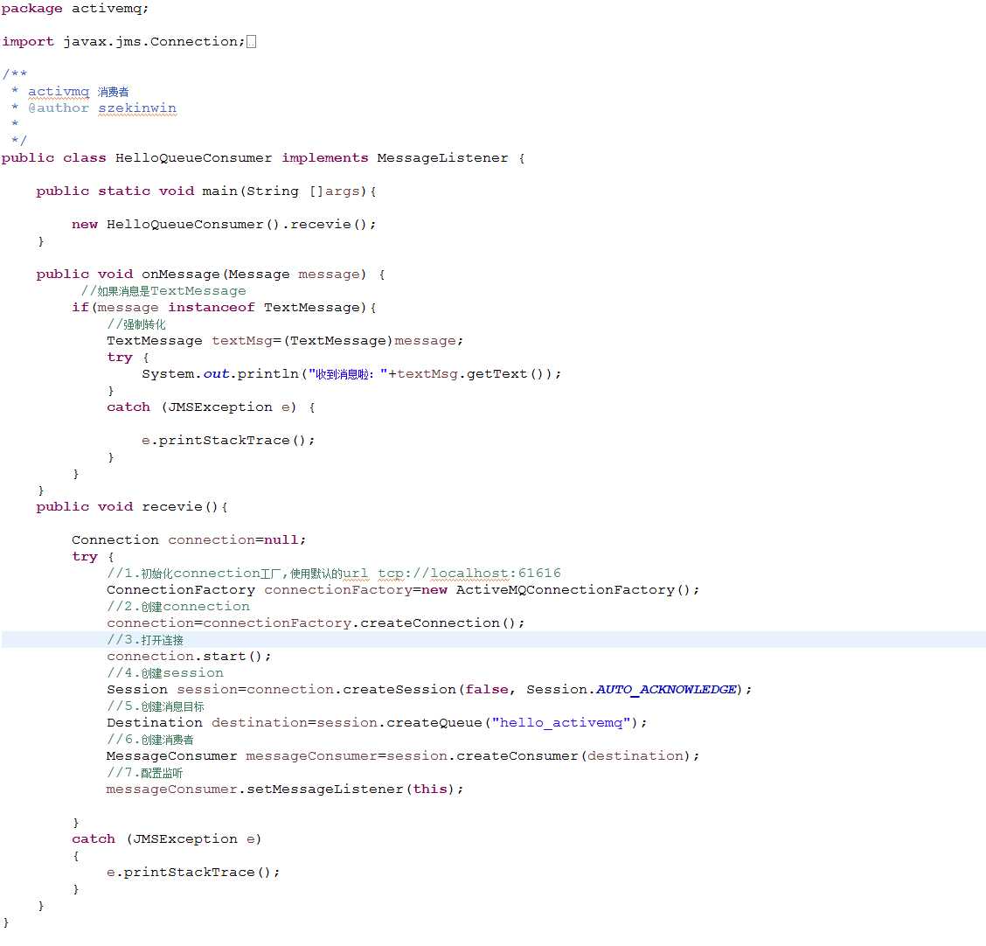Click the comment '//强制转化'
Viewport: 986px width, 946px height.
click(x=136, y=324)
